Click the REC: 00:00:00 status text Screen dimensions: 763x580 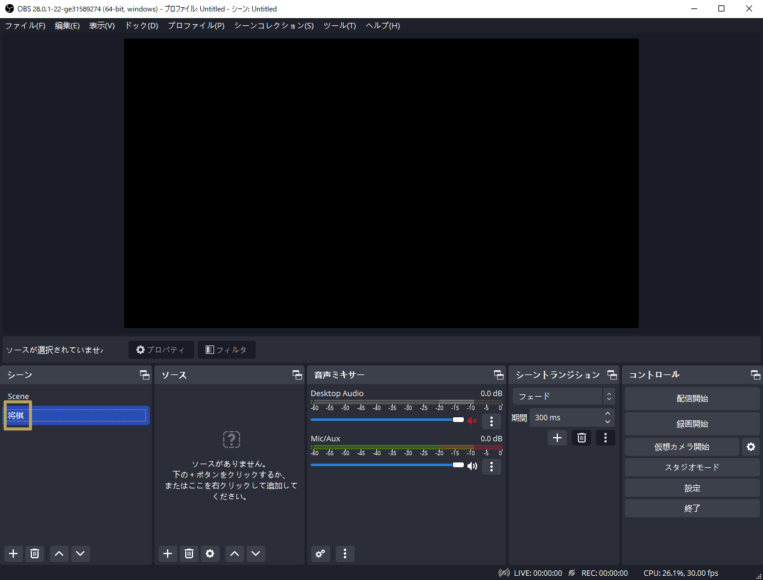(x=604, y=573)
